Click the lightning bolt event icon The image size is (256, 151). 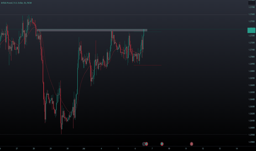pyautogui.click(x=144, y=144)
